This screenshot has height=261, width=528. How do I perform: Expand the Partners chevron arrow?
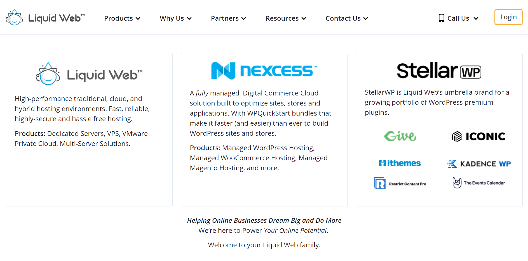[244, 18]
